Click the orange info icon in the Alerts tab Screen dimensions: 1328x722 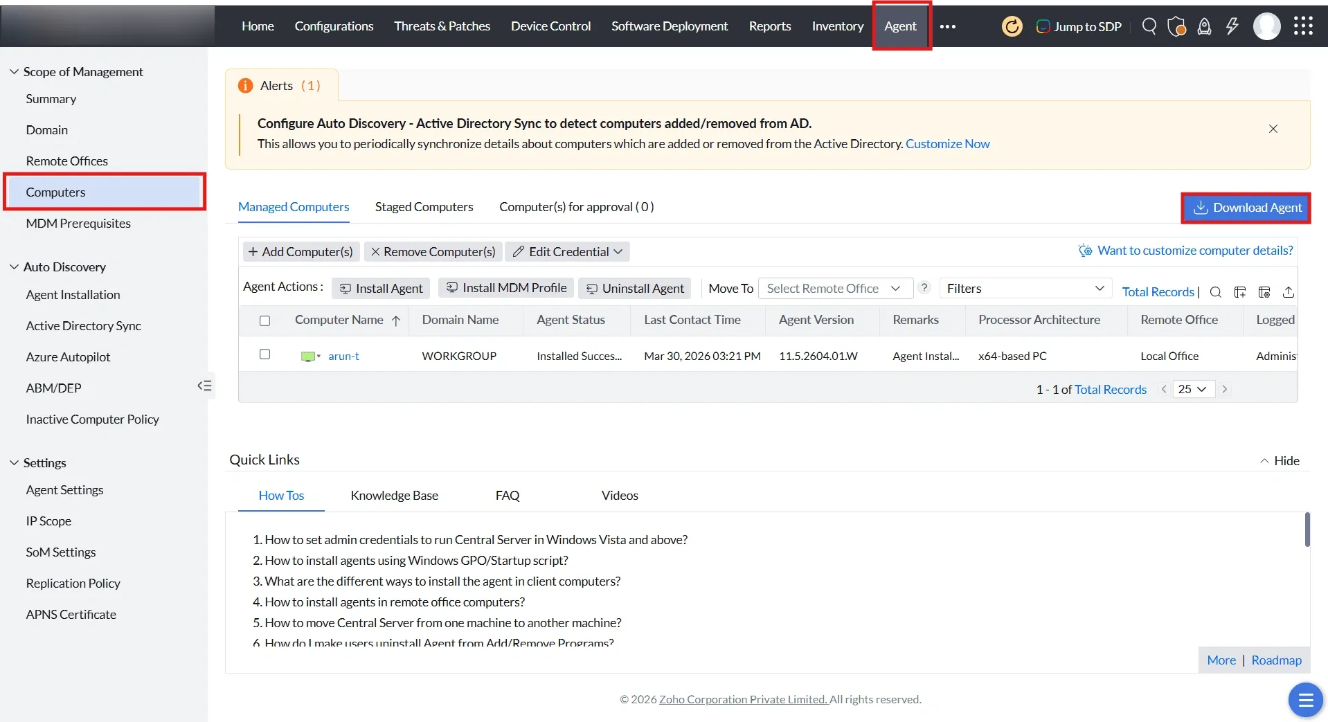click(x=245, y=85)
